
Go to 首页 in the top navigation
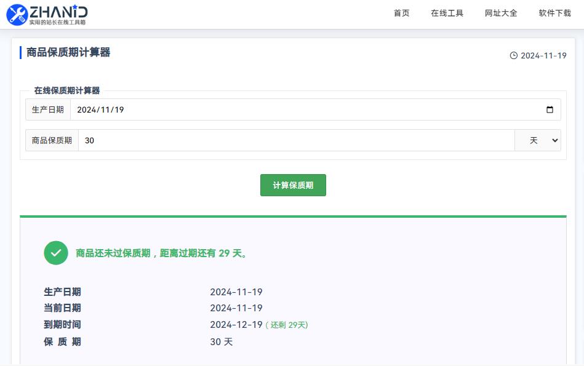(x=401, y=13)
